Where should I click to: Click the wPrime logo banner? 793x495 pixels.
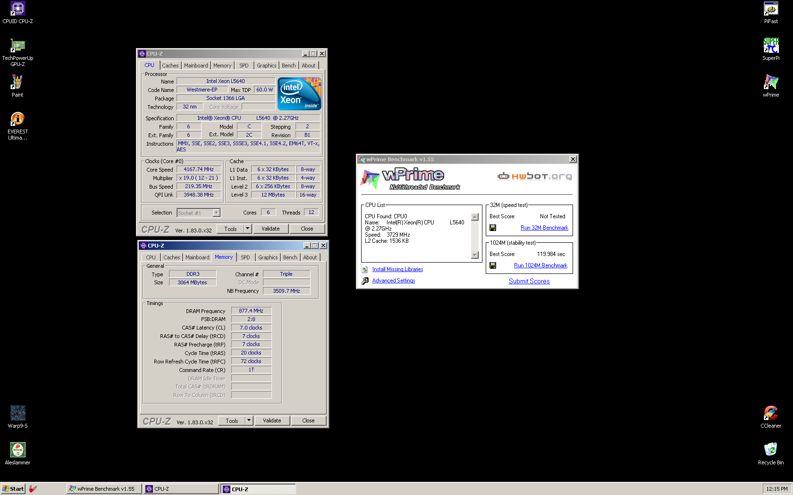(410, 179)
